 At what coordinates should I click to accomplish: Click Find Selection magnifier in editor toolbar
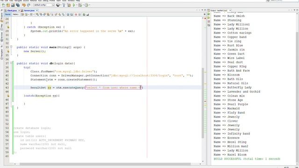(37, 14)
